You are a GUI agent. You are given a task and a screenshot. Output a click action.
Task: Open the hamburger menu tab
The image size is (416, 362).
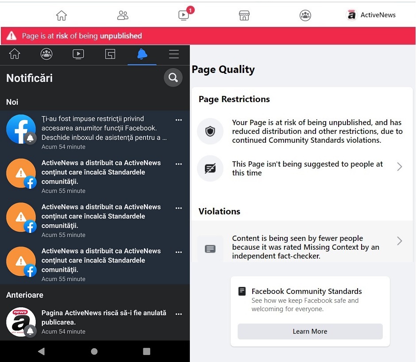[174, 54]
